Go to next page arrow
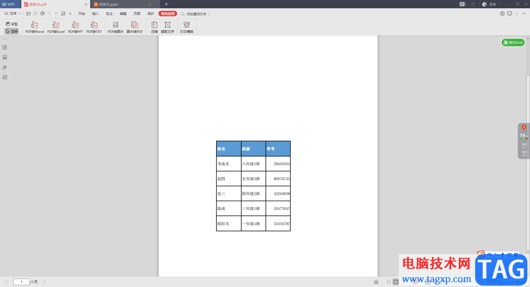 (45, 282)
